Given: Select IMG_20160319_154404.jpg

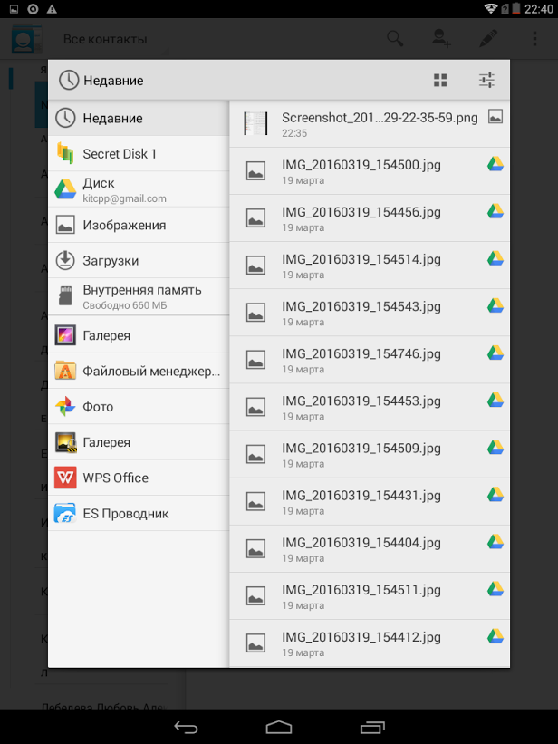Looking at the screenshot, I should click(370, 548).
